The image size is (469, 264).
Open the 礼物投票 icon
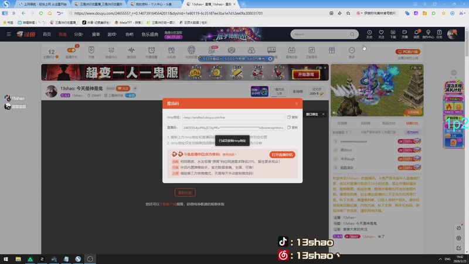pyautogui.click(x=192, y=52)
